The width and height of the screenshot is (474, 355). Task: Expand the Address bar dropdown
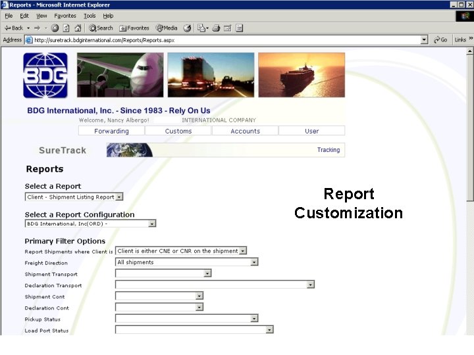pyautogui.click(x=424, y=40)
